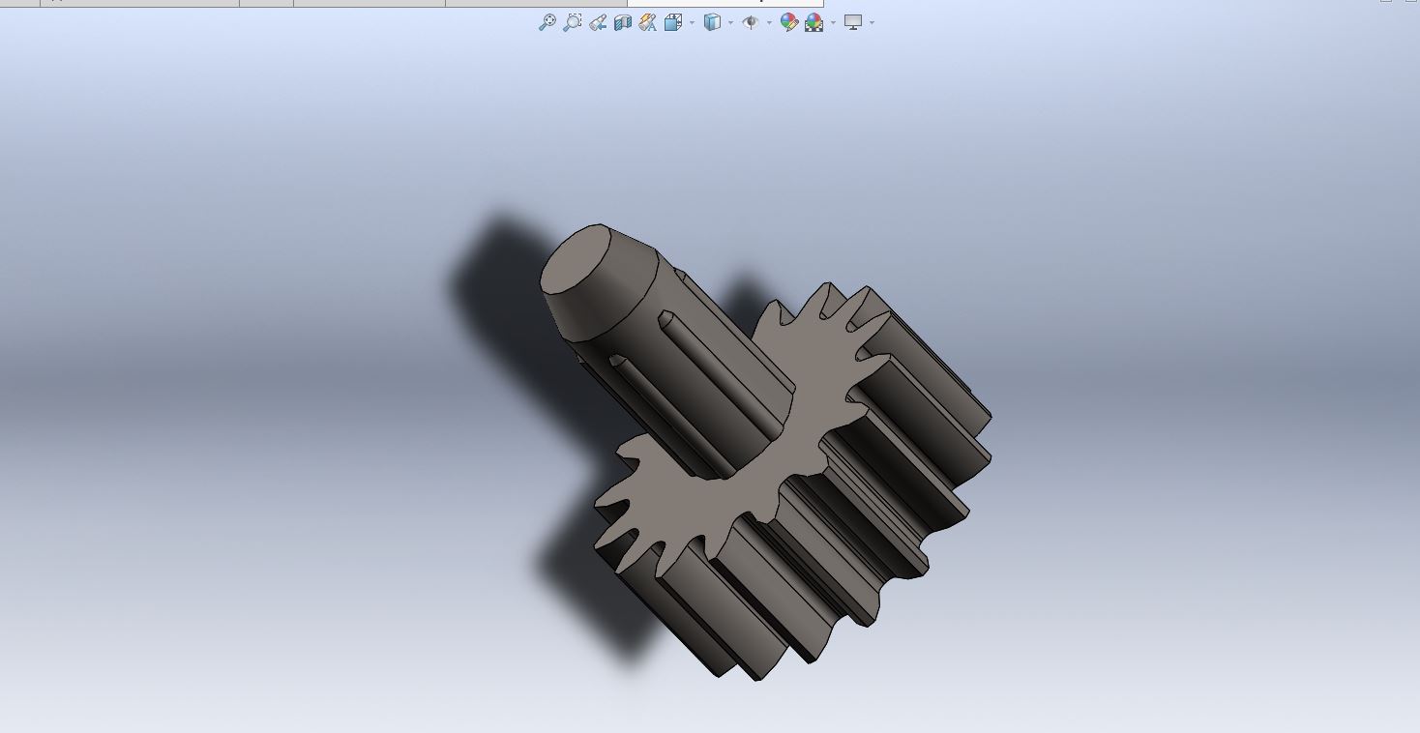Viewport: 1420px width, 733px height.
Task: Click the Edit Appearance icon
Action: coord(789,22)
